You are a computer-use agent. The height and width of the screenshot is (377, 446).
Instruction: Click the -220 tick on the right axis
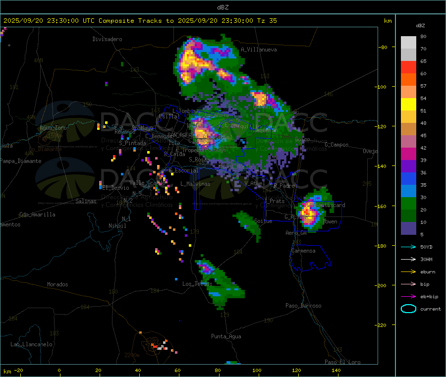pos(381,325)
